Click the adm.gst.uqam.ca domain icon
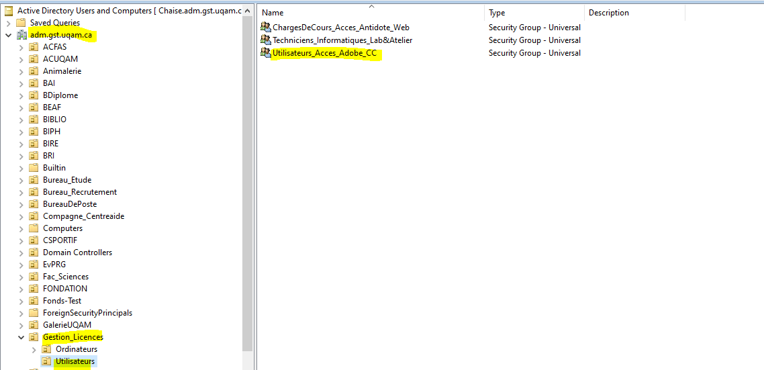 pos(21,35)
